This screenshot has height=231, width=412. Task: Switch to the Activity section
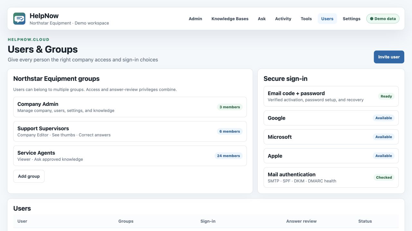[283, 19]
